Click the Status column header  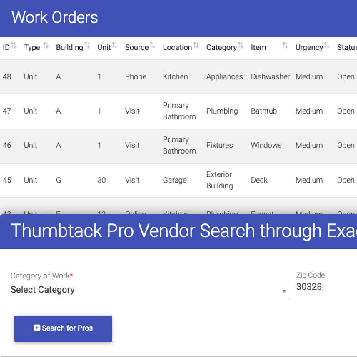(347, 47)
